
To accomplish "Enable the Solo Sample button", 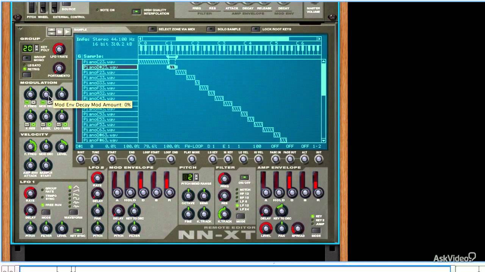I will [211, 29].
